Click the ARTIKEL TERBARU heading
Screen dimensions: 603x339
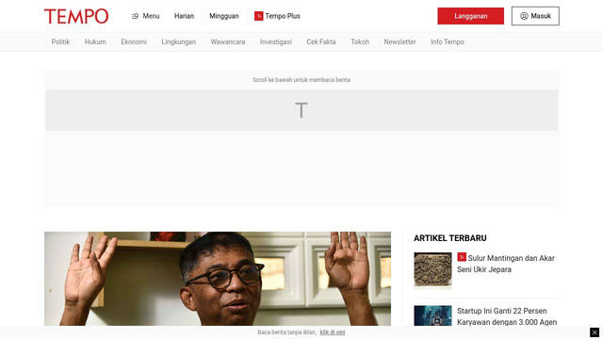coord(450,238)
